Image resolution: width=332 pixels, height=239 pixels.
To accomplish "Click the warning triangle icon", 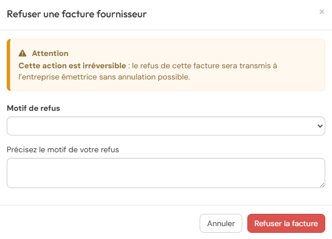I will [22, 53].
